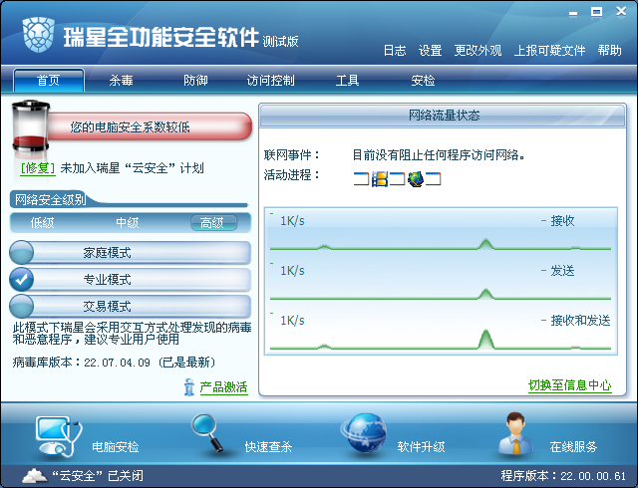Click the orange active process icon
Viewport: 638px width, 488px height.
coord(379,179)
